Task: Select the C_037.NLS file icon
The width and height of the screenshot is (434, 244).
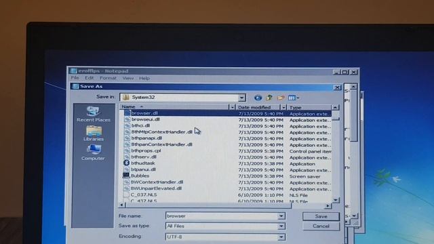Action: pos(126,195)
